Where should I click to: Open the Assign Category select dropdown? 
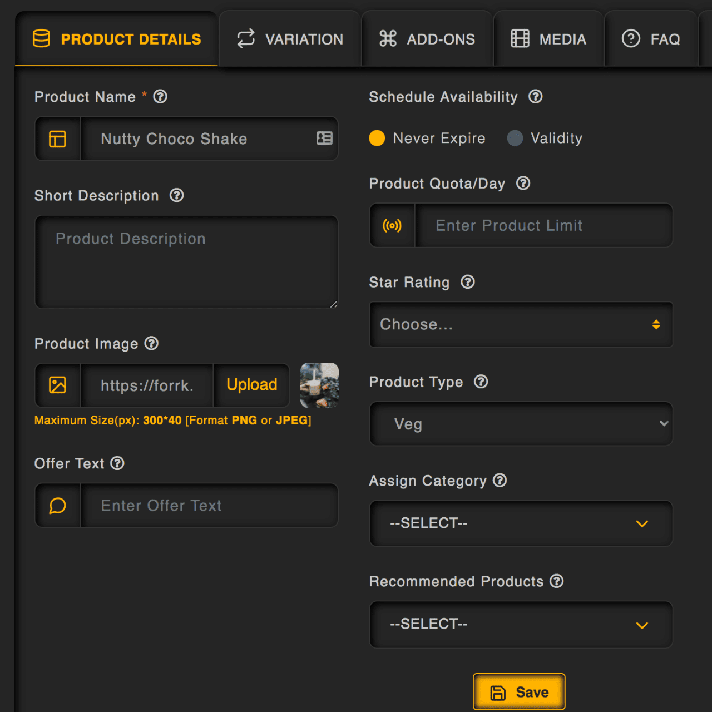tap(521, 523)
